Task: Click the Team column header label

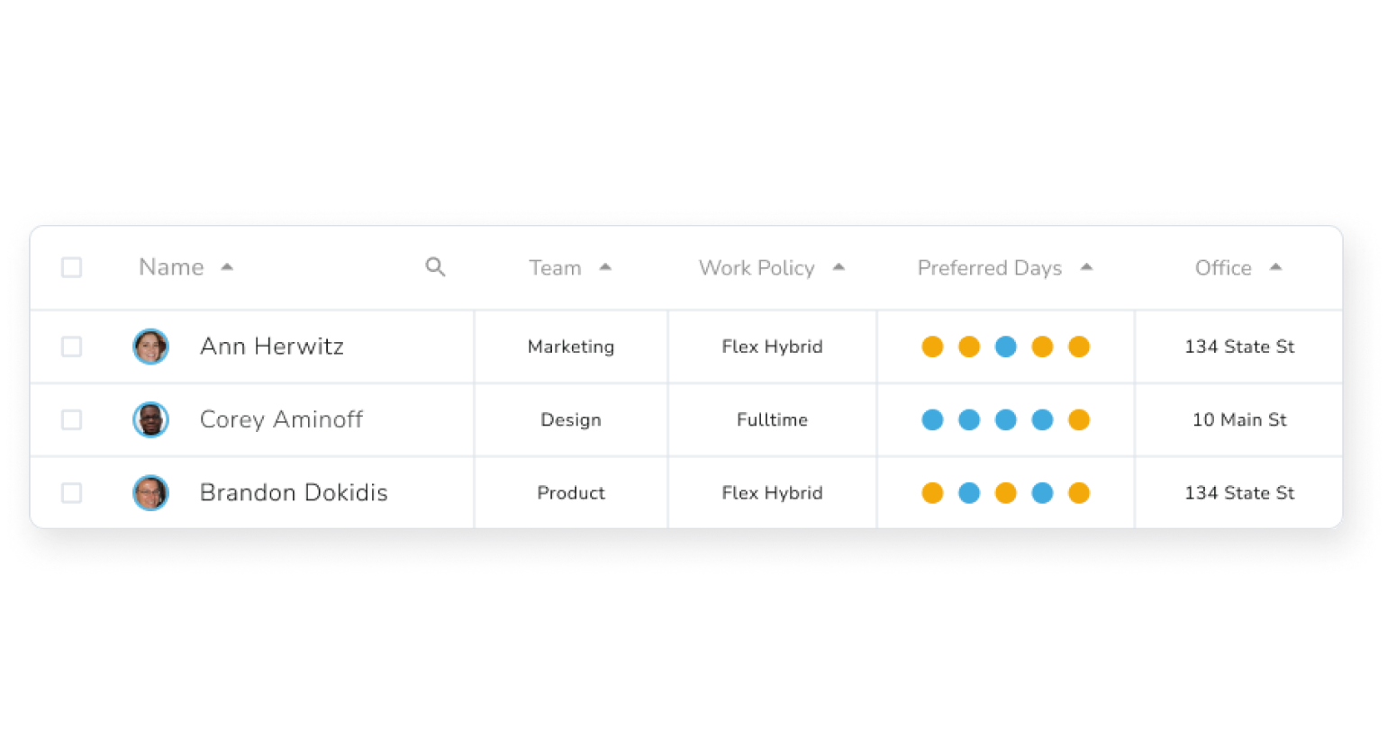Action: tap(555, 268)
